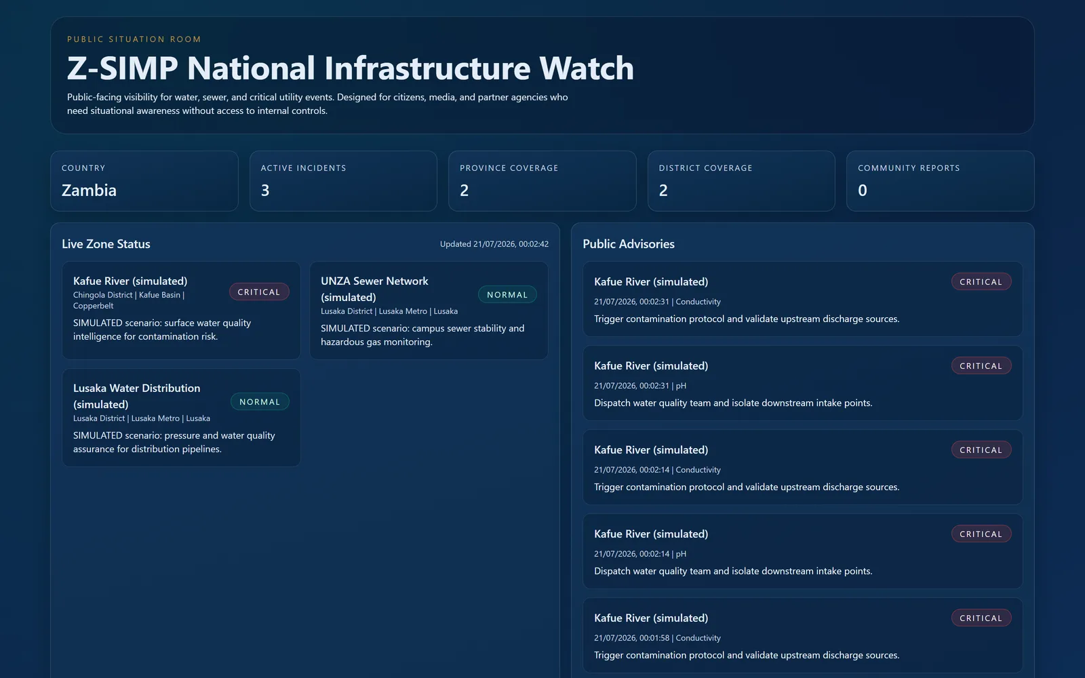Click 'Chingola District | Kafue Basin | Copperbelt' location text

pos(129,300)
